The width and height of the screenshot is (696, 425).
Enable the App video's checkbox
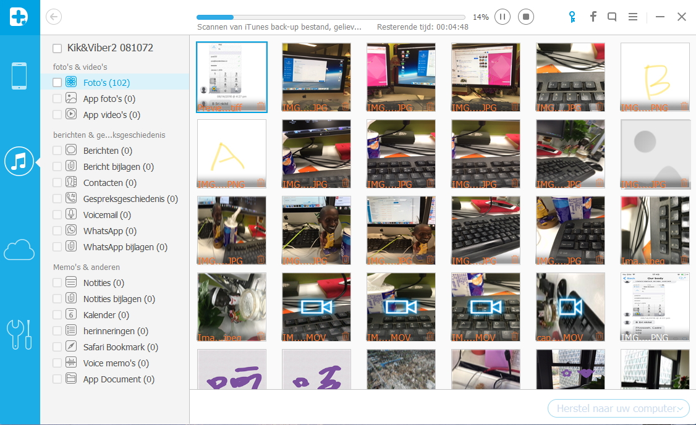coord(57,114)
